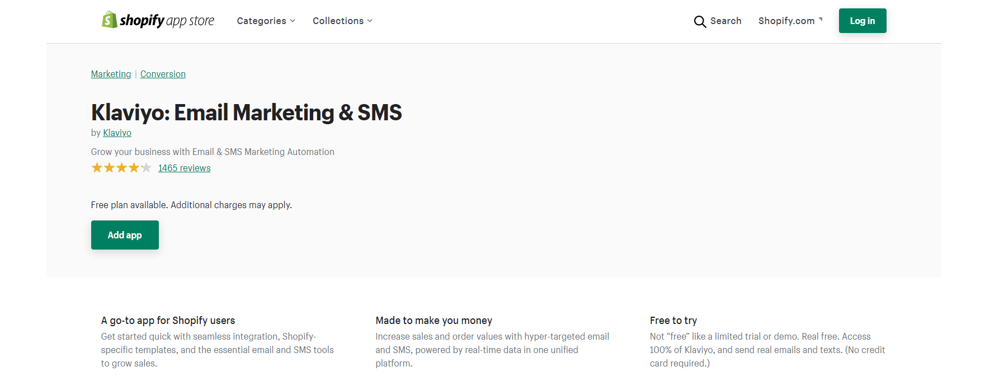Open the Collections menu
This screenshot has height=390, width=985.
[338, 21]
